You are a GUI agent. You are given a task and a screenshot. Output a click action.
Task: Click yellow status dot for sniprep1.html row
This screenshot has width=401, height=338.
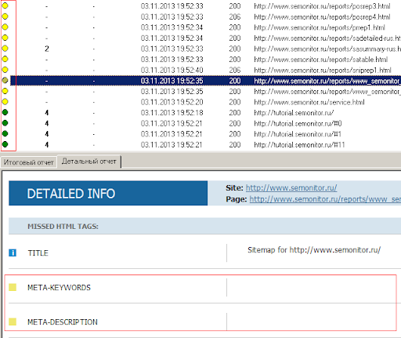(5, 70)
